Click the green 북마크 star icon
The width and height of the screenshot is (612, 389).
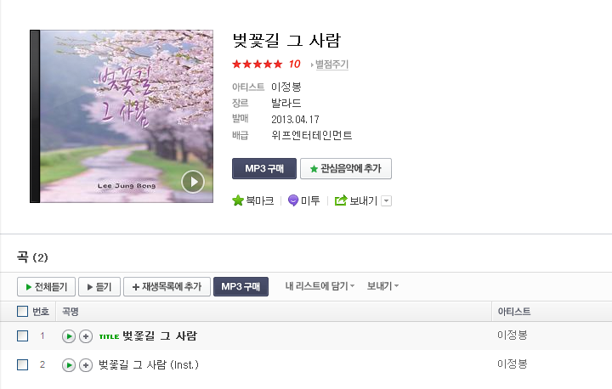coord(238,200)
